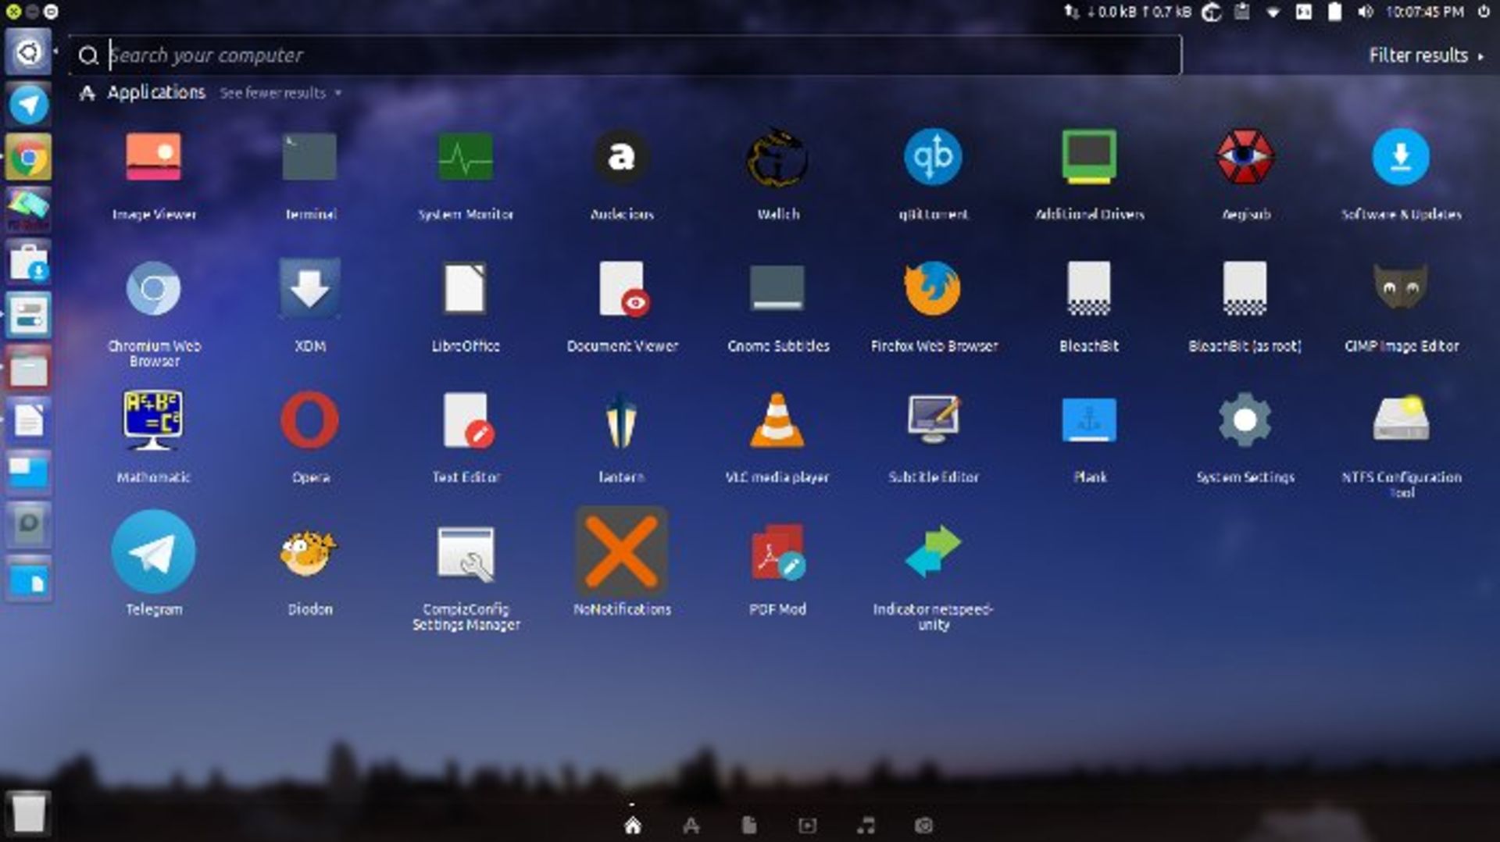1500x842 pixels.
Task: Open the battery indicator in the panel
Action: [x=1334, y=12]
